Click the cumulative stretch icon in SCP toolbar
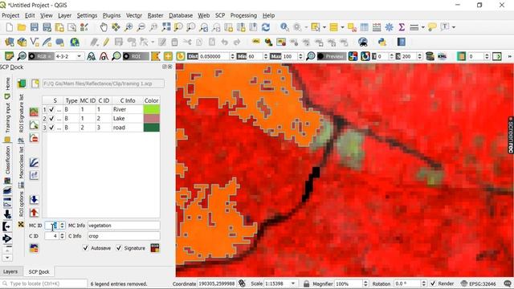This screenshot has width=514, height=289. [x=91, y=56]
